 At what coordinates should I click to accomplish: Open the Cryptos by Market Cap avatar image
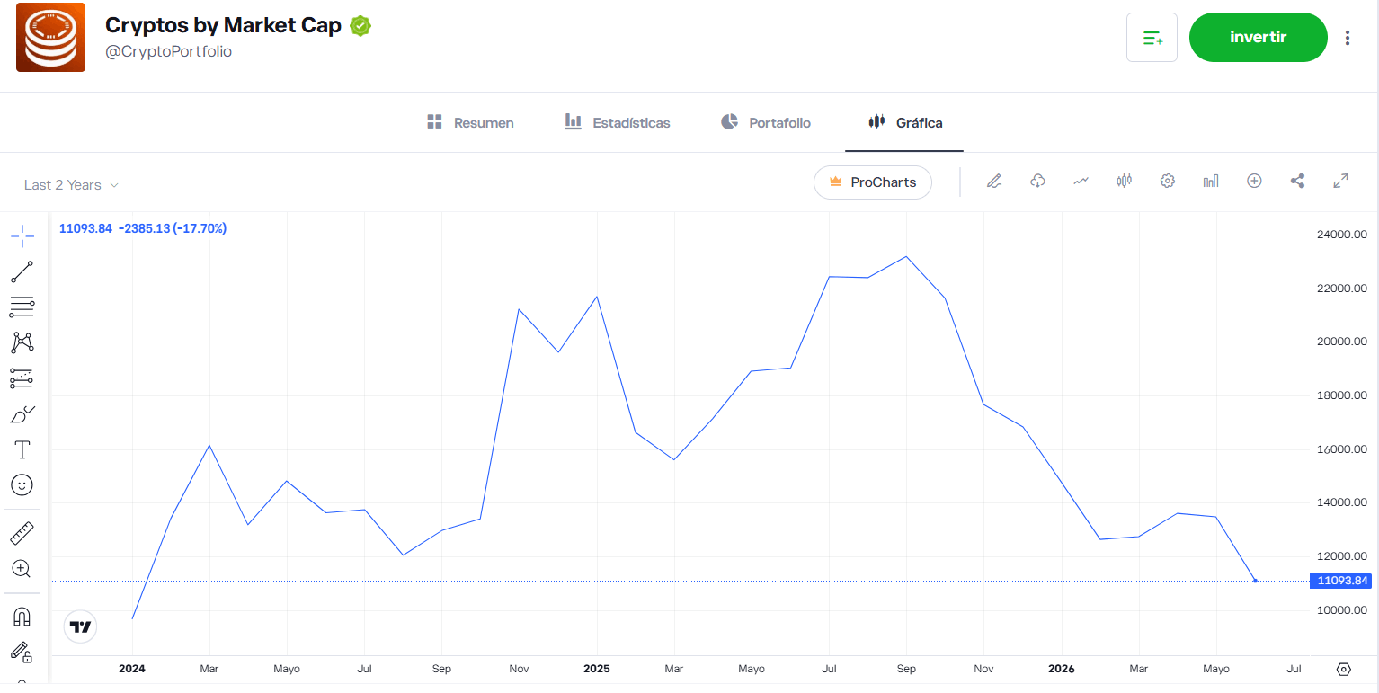pyautogui.click(x=50, y=38)
